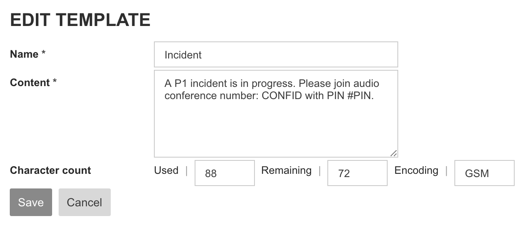
Task: Click the required asterisk beside Name
Action: pyautogui.click(x=44, y=54)
